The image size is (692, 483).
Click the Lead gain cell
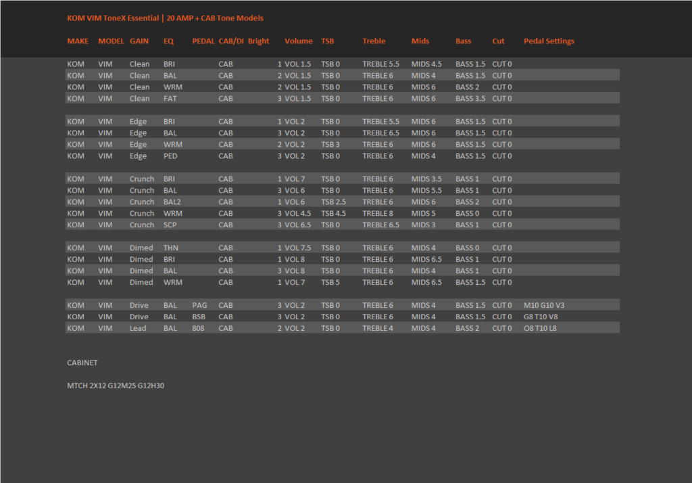138,328
